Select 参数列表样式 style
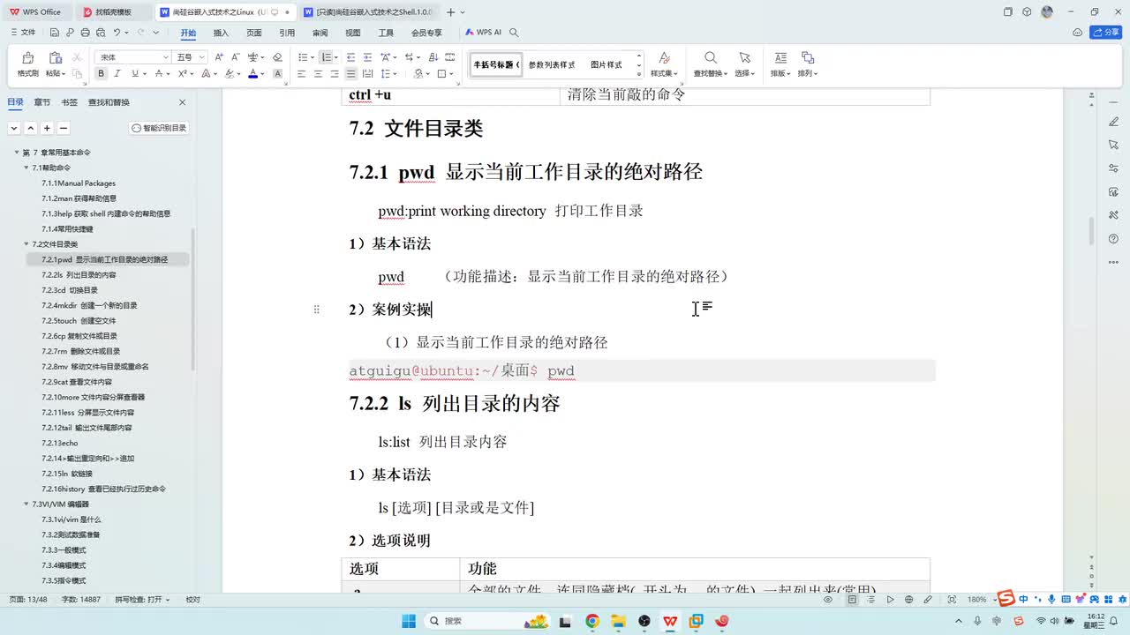Viewport: 1130px width, 635px height. pos(552,64)
